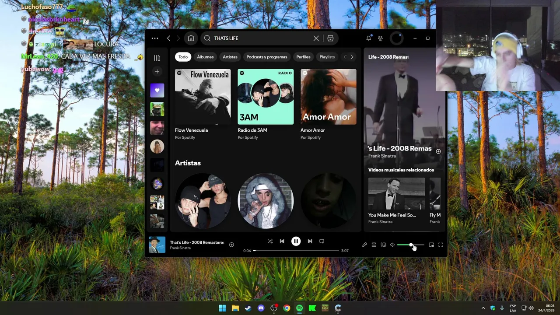Pause the current song
The width and height of the screenshot is (560, 315).
tap(296, 241)
